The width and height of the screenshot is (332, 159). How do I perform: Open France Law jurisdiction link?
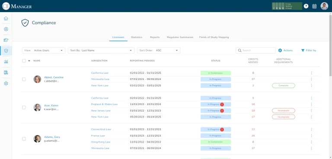click(98, 136)
